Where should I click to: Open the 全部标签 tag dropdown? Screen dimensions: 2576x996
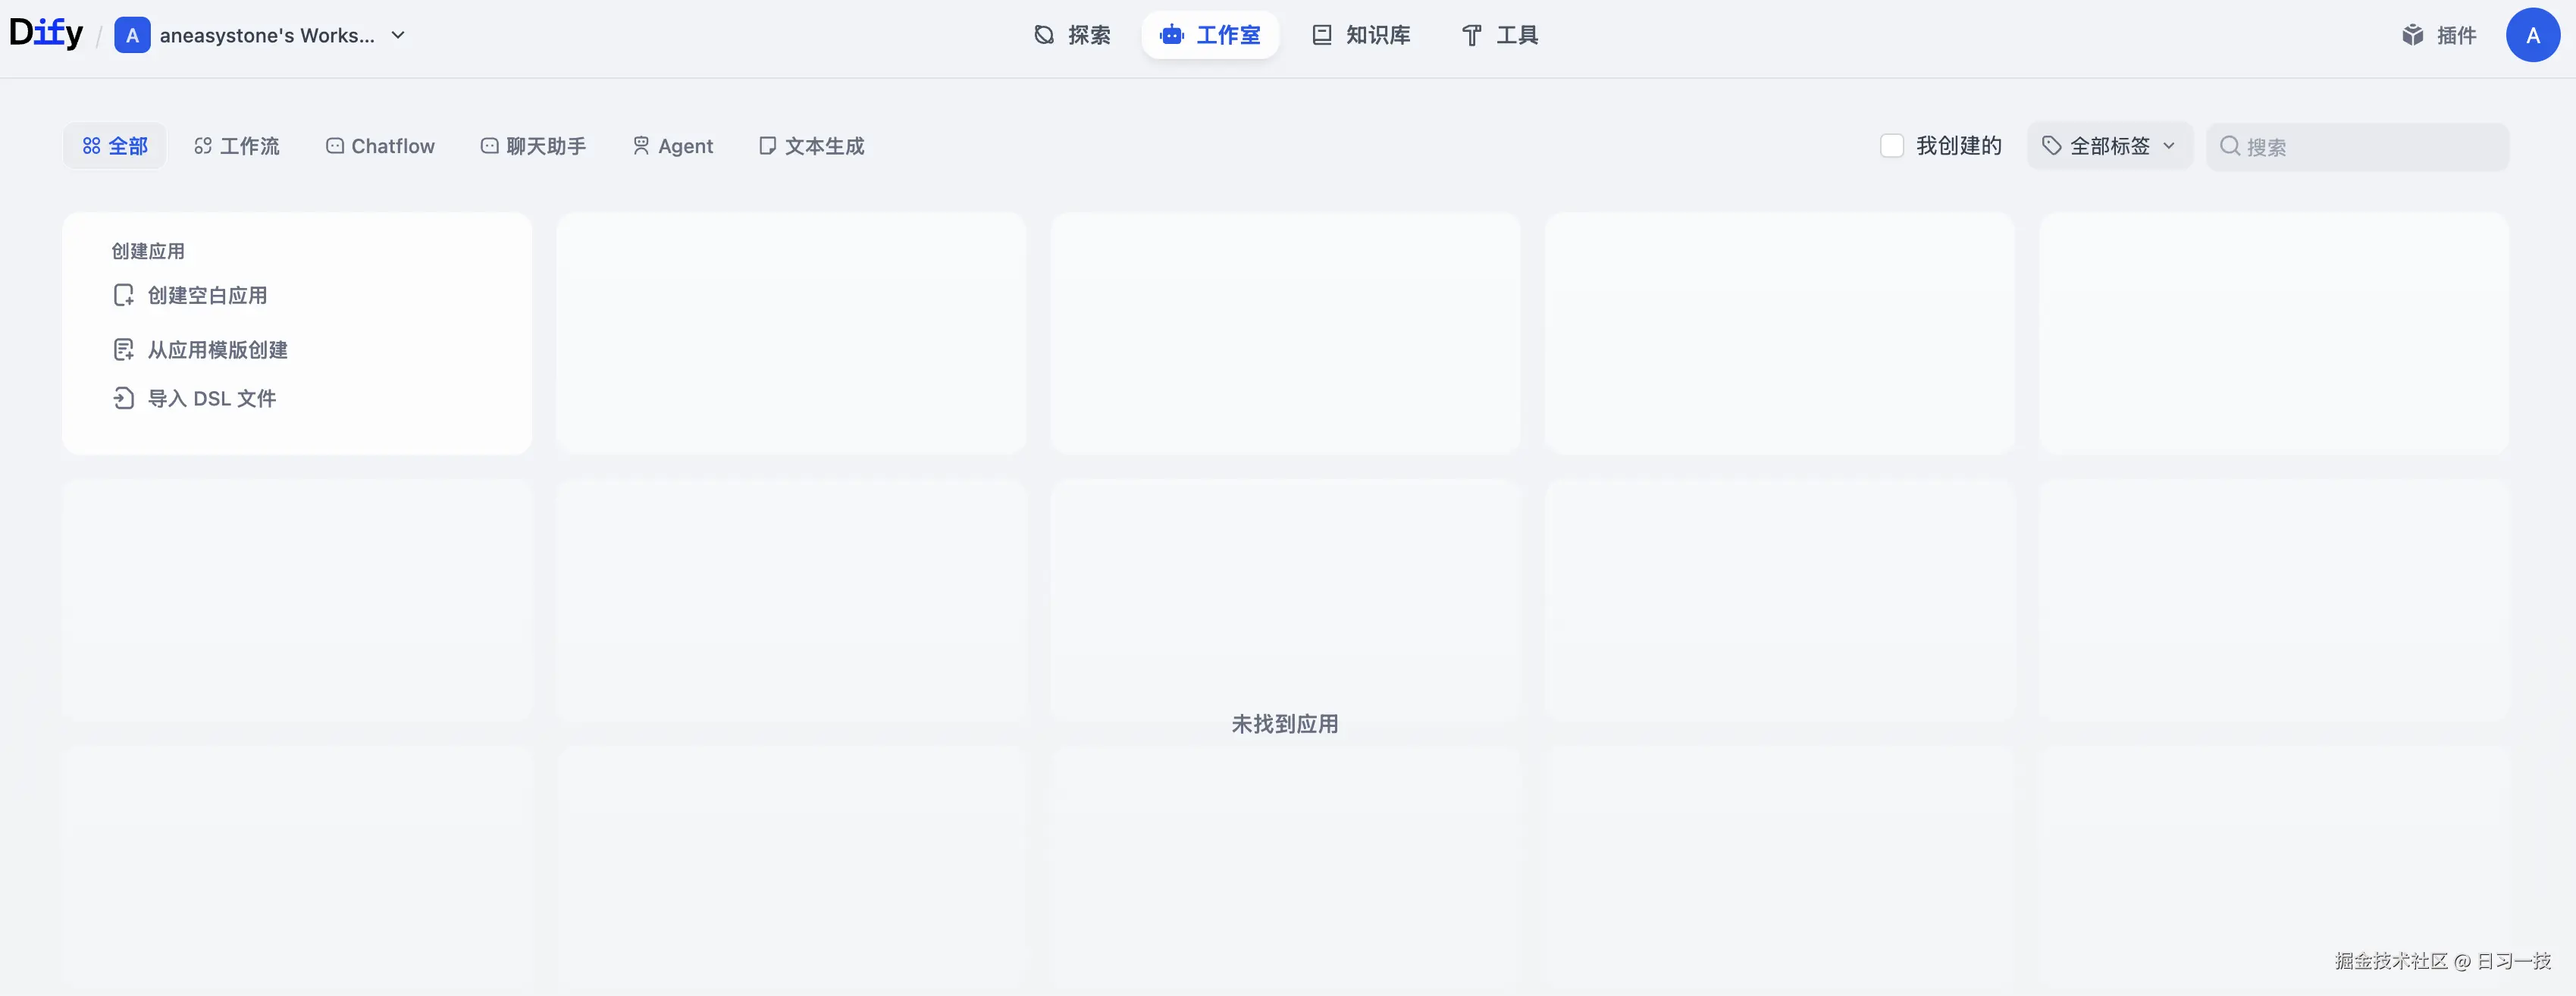2109,146
